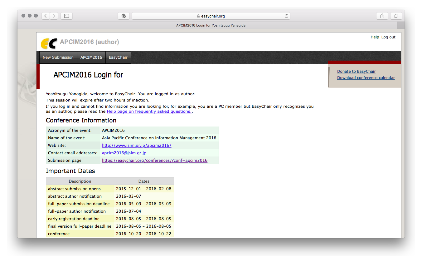Show all tabs overview in Safari

coord(396,16)
